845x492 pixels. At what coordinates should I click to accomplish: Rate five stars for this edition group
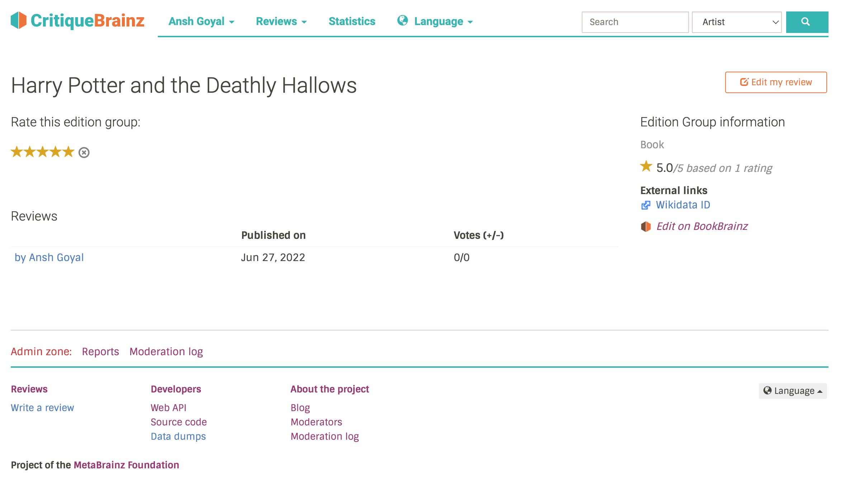(x=68, y=152)
